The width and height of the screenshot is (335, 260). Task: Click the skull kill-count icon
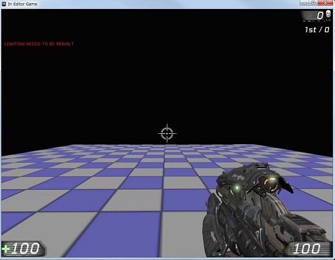pos(328,14)
